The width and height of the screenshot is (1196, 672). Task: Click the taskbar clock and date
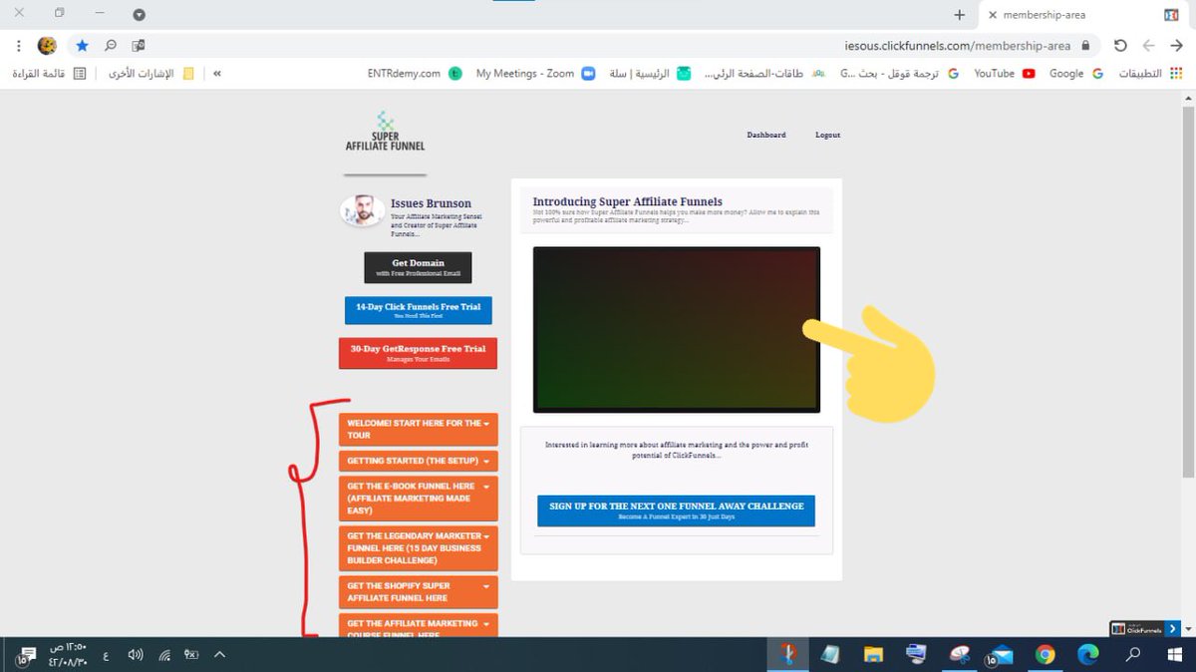(x=69, y=655)
